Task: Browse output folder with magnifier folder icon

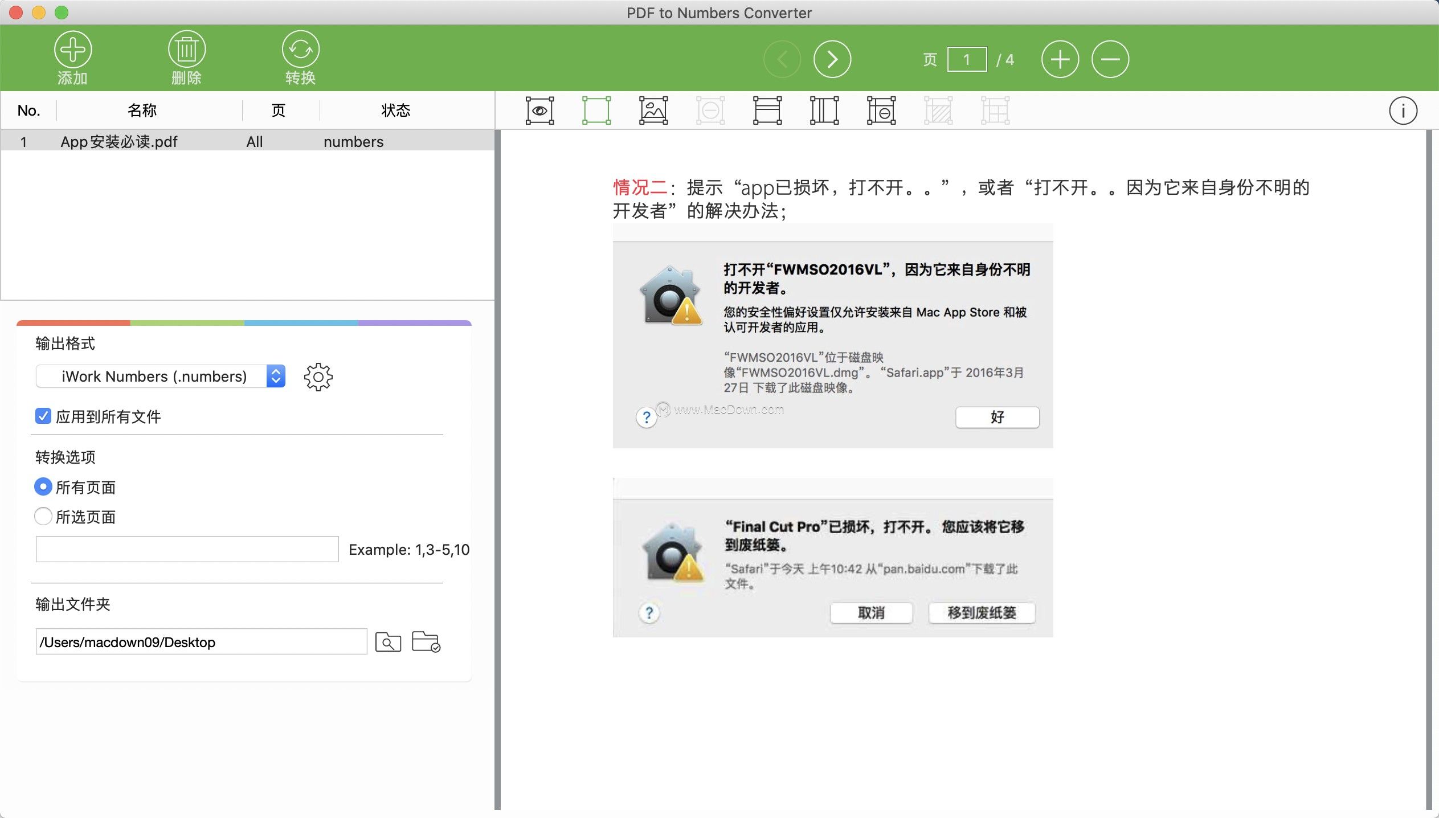Action: click(388, 642)
